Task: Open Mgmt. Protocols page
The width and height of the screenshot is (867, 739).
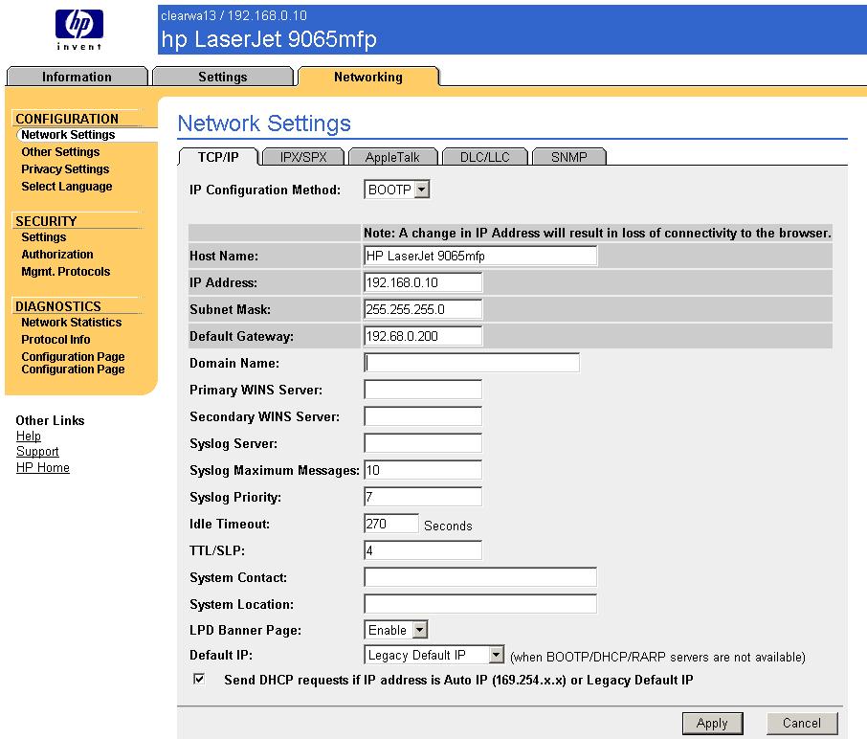Action: (65, 272)
